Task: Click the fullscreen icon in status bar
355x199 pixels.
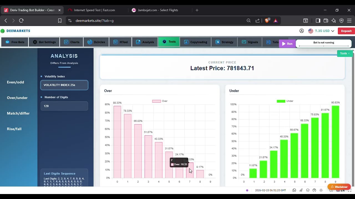Action: coord(350,190)
